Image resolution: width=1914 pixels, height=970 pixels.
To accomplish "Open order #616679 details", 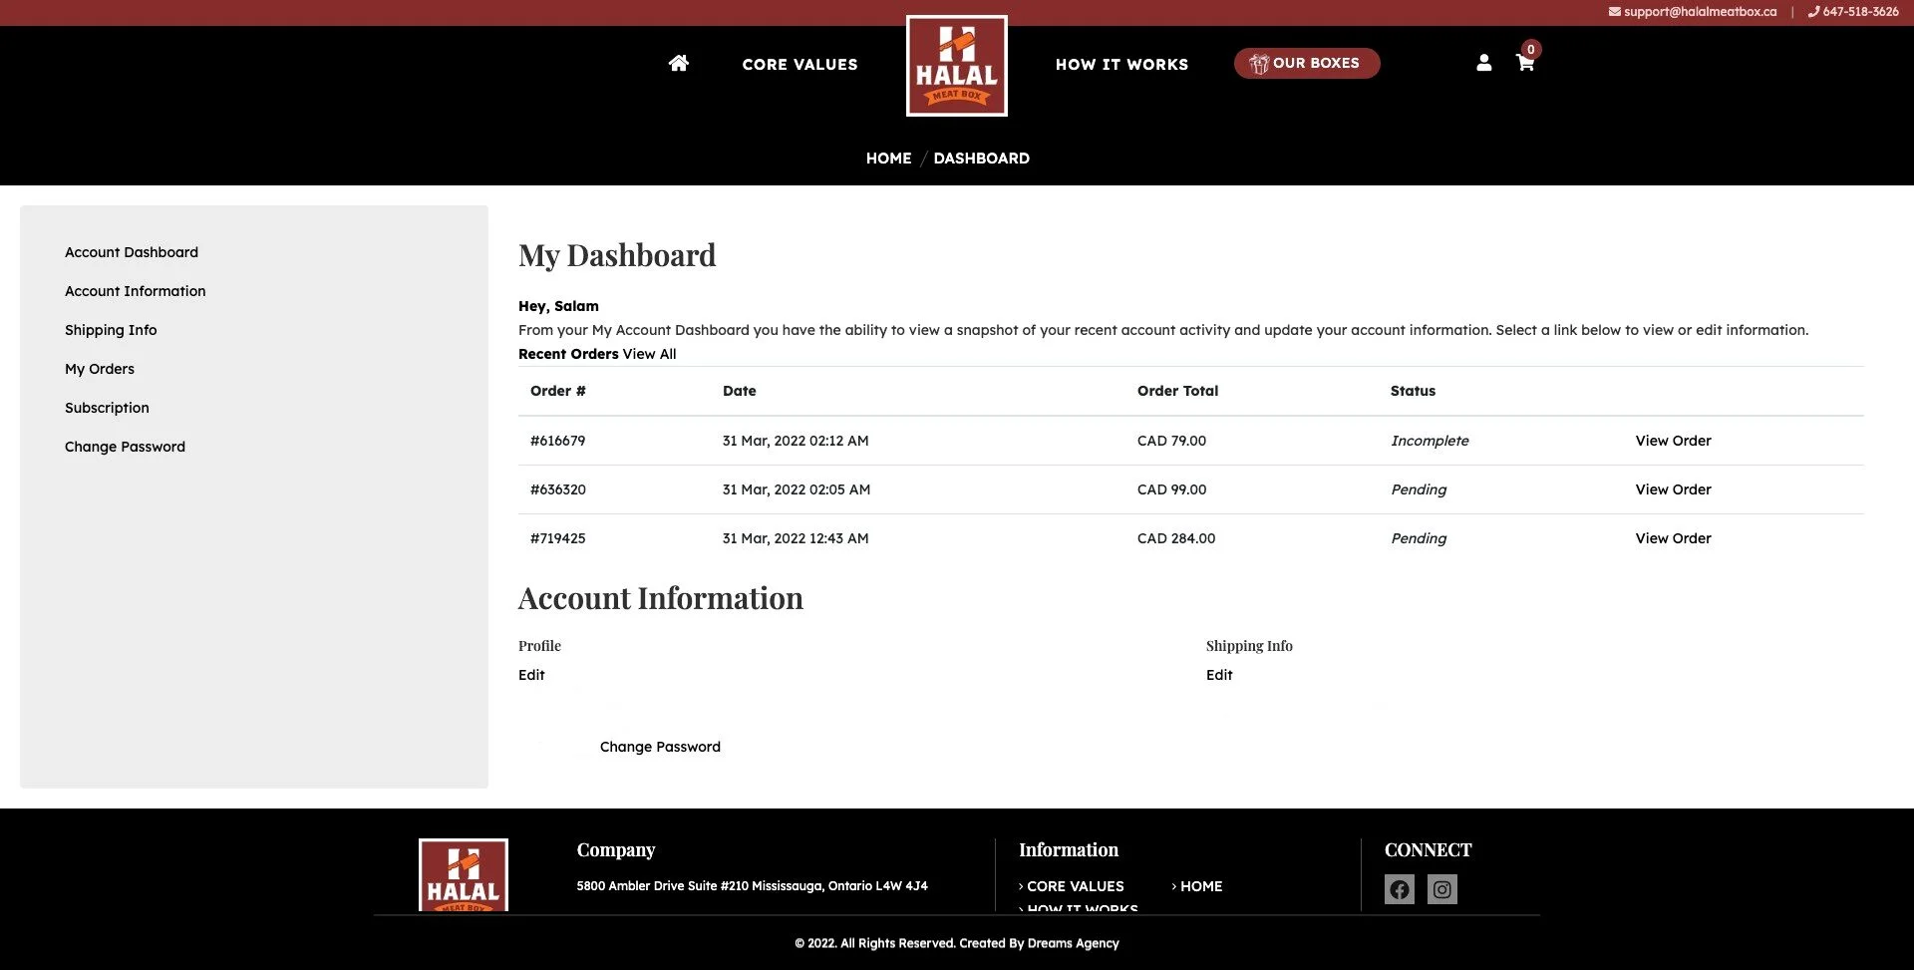I will click(1673, 440).
